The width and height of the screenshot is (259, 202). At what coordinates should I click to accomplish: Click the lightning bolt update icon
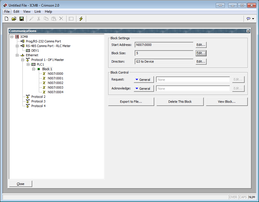pos(81,19)
